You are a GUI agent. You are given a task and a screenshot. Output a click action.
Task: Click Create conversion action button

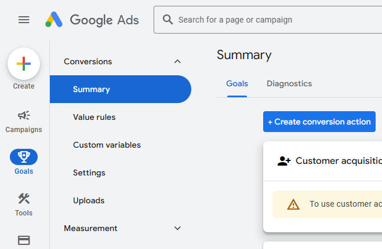pyautogui.click(x=319, y=122)
